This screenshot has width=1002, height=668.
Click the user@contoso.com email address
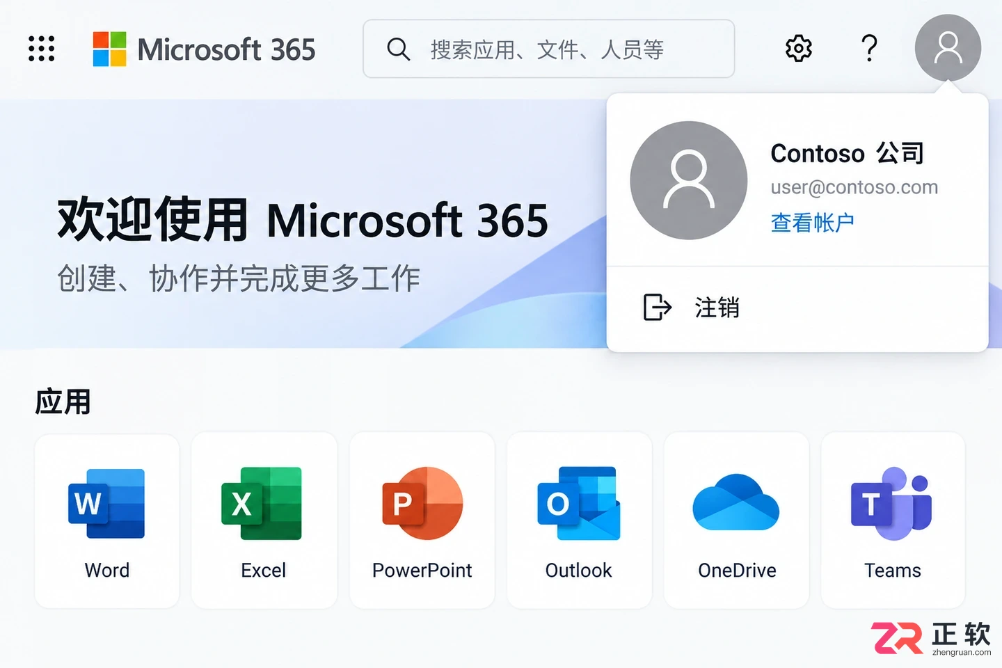pyautogui.click(x=854, y=187)
